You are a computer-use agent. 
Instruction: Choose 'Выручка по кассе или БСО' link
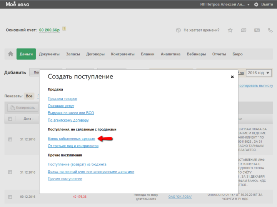(71, 113)
